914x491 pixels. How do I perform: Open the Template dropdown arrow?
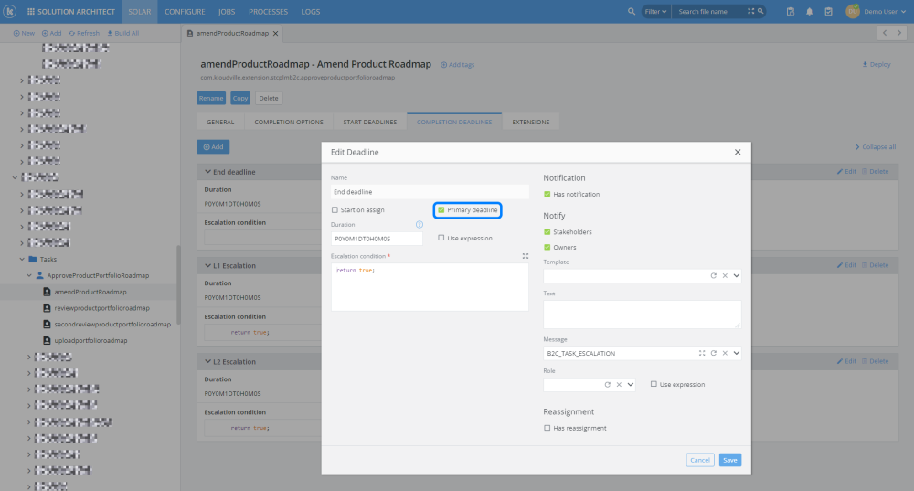pyautogui.click(x=736, y=276)
